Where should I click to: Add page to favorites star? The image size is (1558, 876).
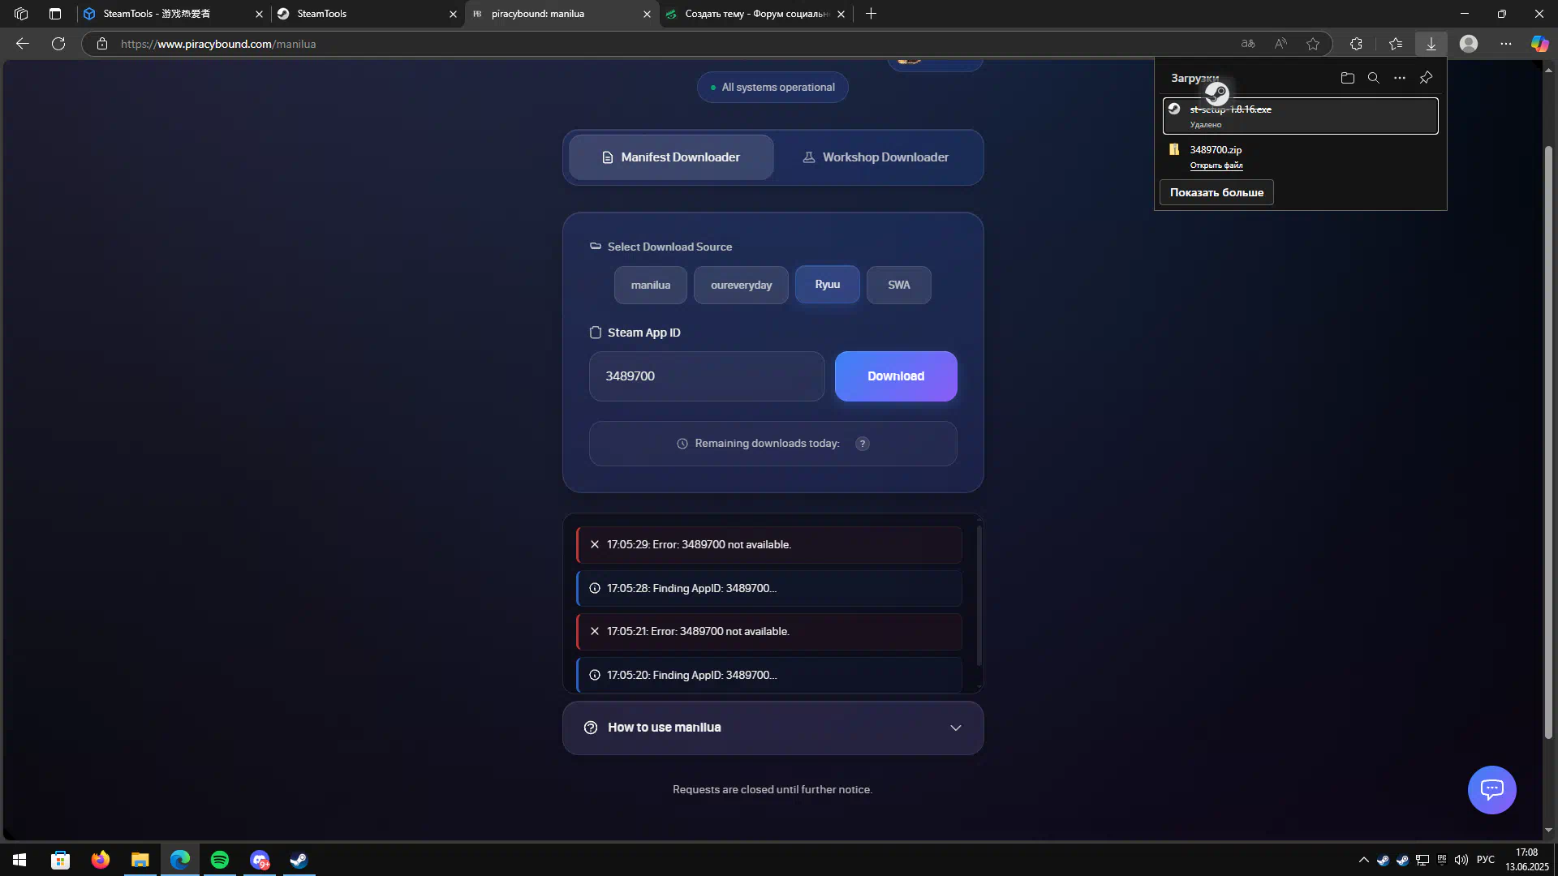1313,44
